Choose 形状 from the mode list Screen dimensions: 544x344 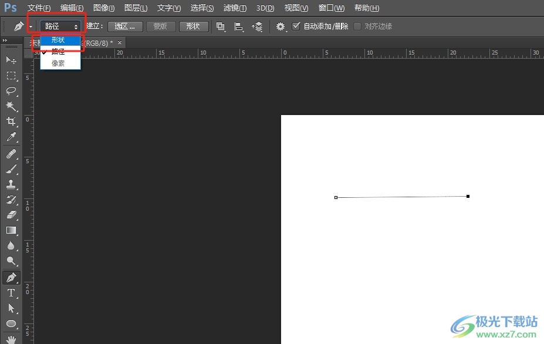[58, 41]
